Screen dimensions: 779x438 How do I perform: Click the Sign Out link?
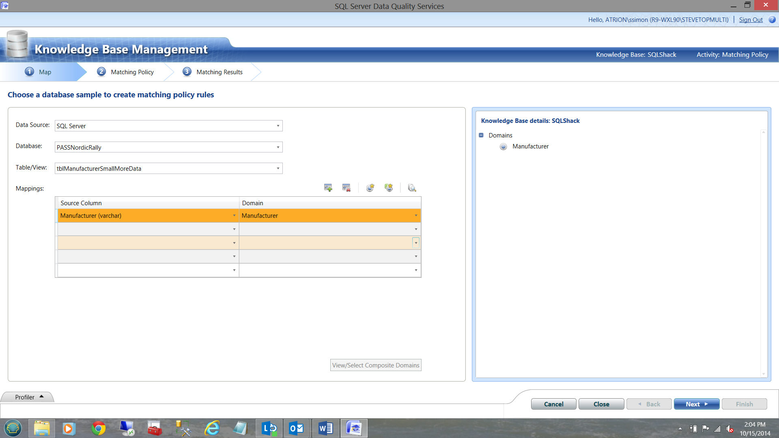click(751, 19)
